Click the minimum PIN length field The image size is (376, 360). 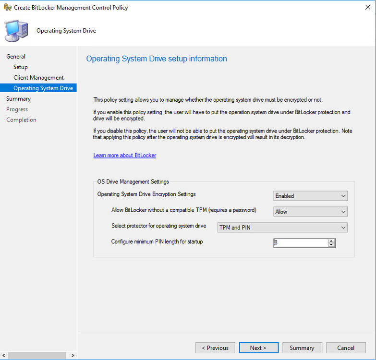[301, 243]
